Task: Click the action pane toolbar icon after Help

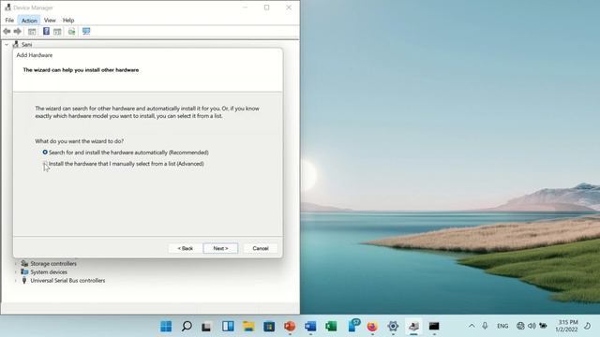Action: click(57, 31)
